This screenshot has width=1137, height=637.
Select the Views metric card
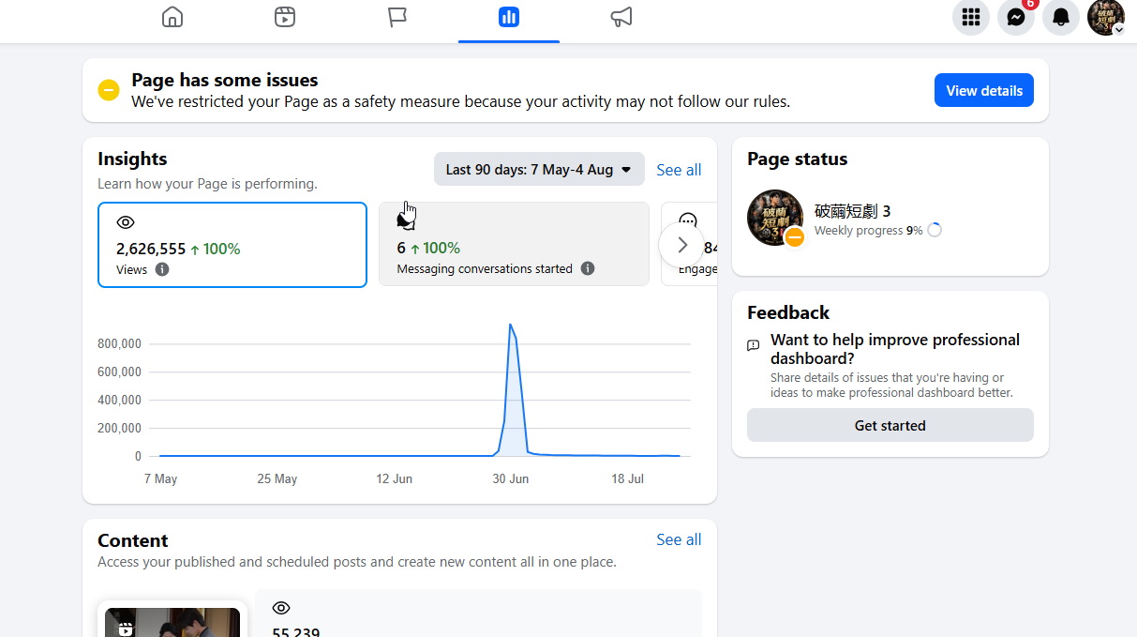click(232, 244)
